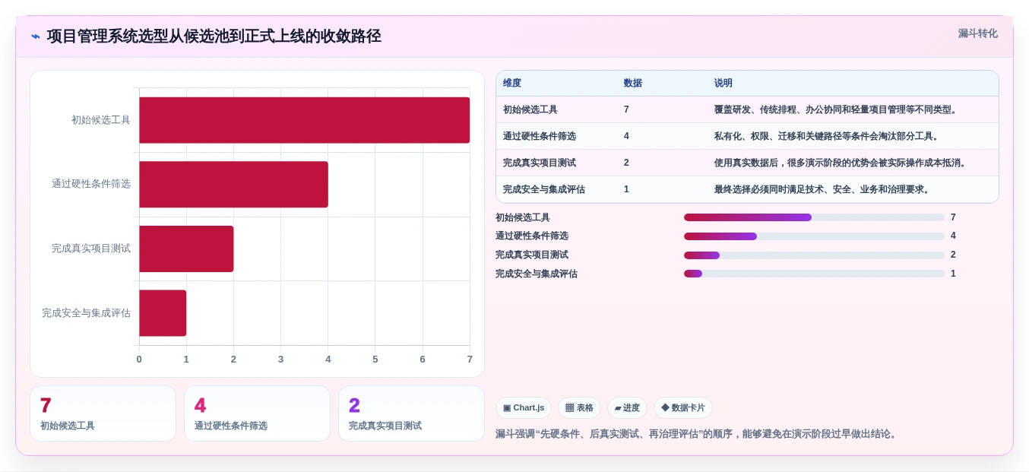Select the 通过硬性条件筛选 chart bar
Screen dimensions: 1029x472
coord(233,184)
